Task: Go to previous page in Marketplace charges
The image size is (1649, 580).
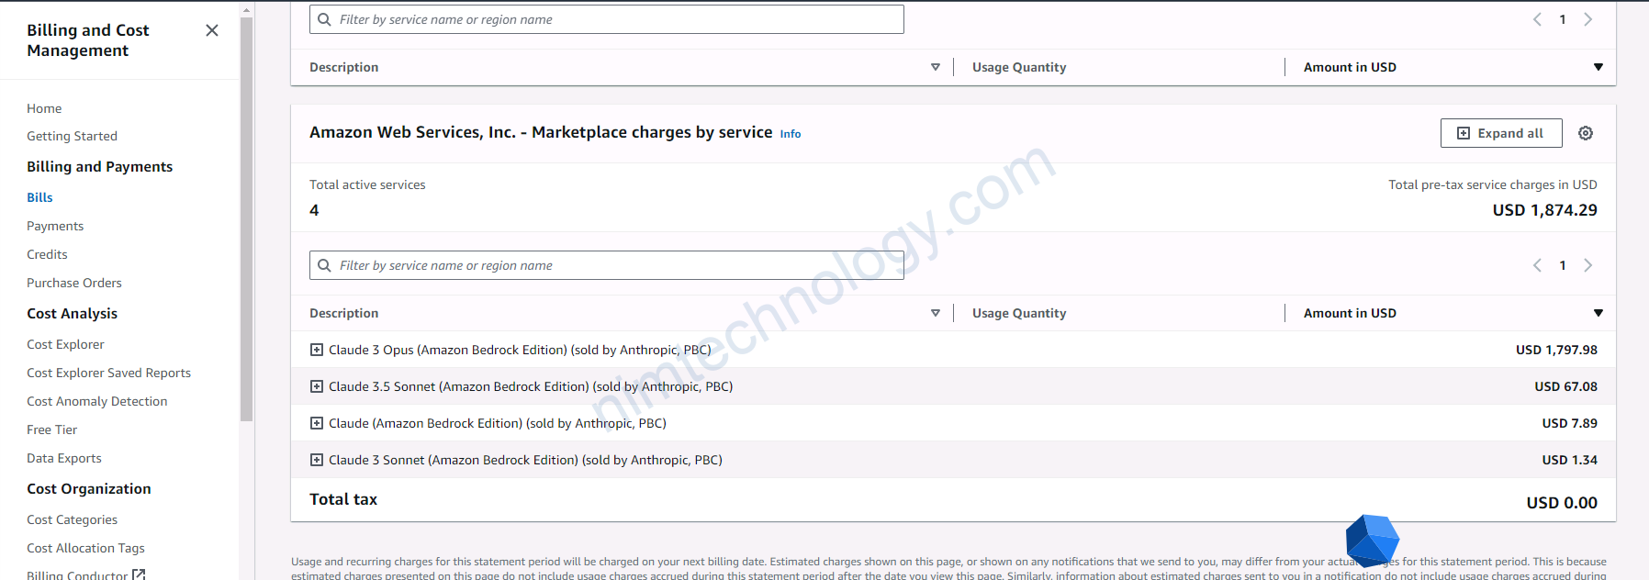Action: pyautogui.click(x=1537, y=265)
